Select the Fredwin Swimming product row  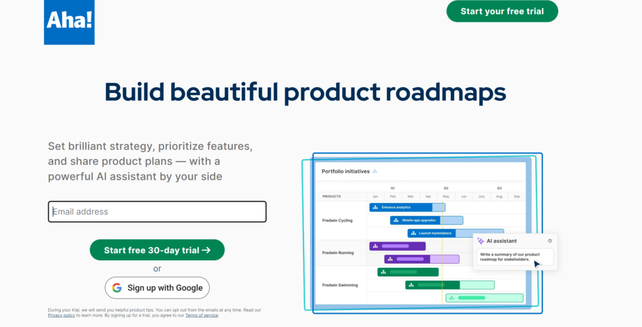(340, 285)
